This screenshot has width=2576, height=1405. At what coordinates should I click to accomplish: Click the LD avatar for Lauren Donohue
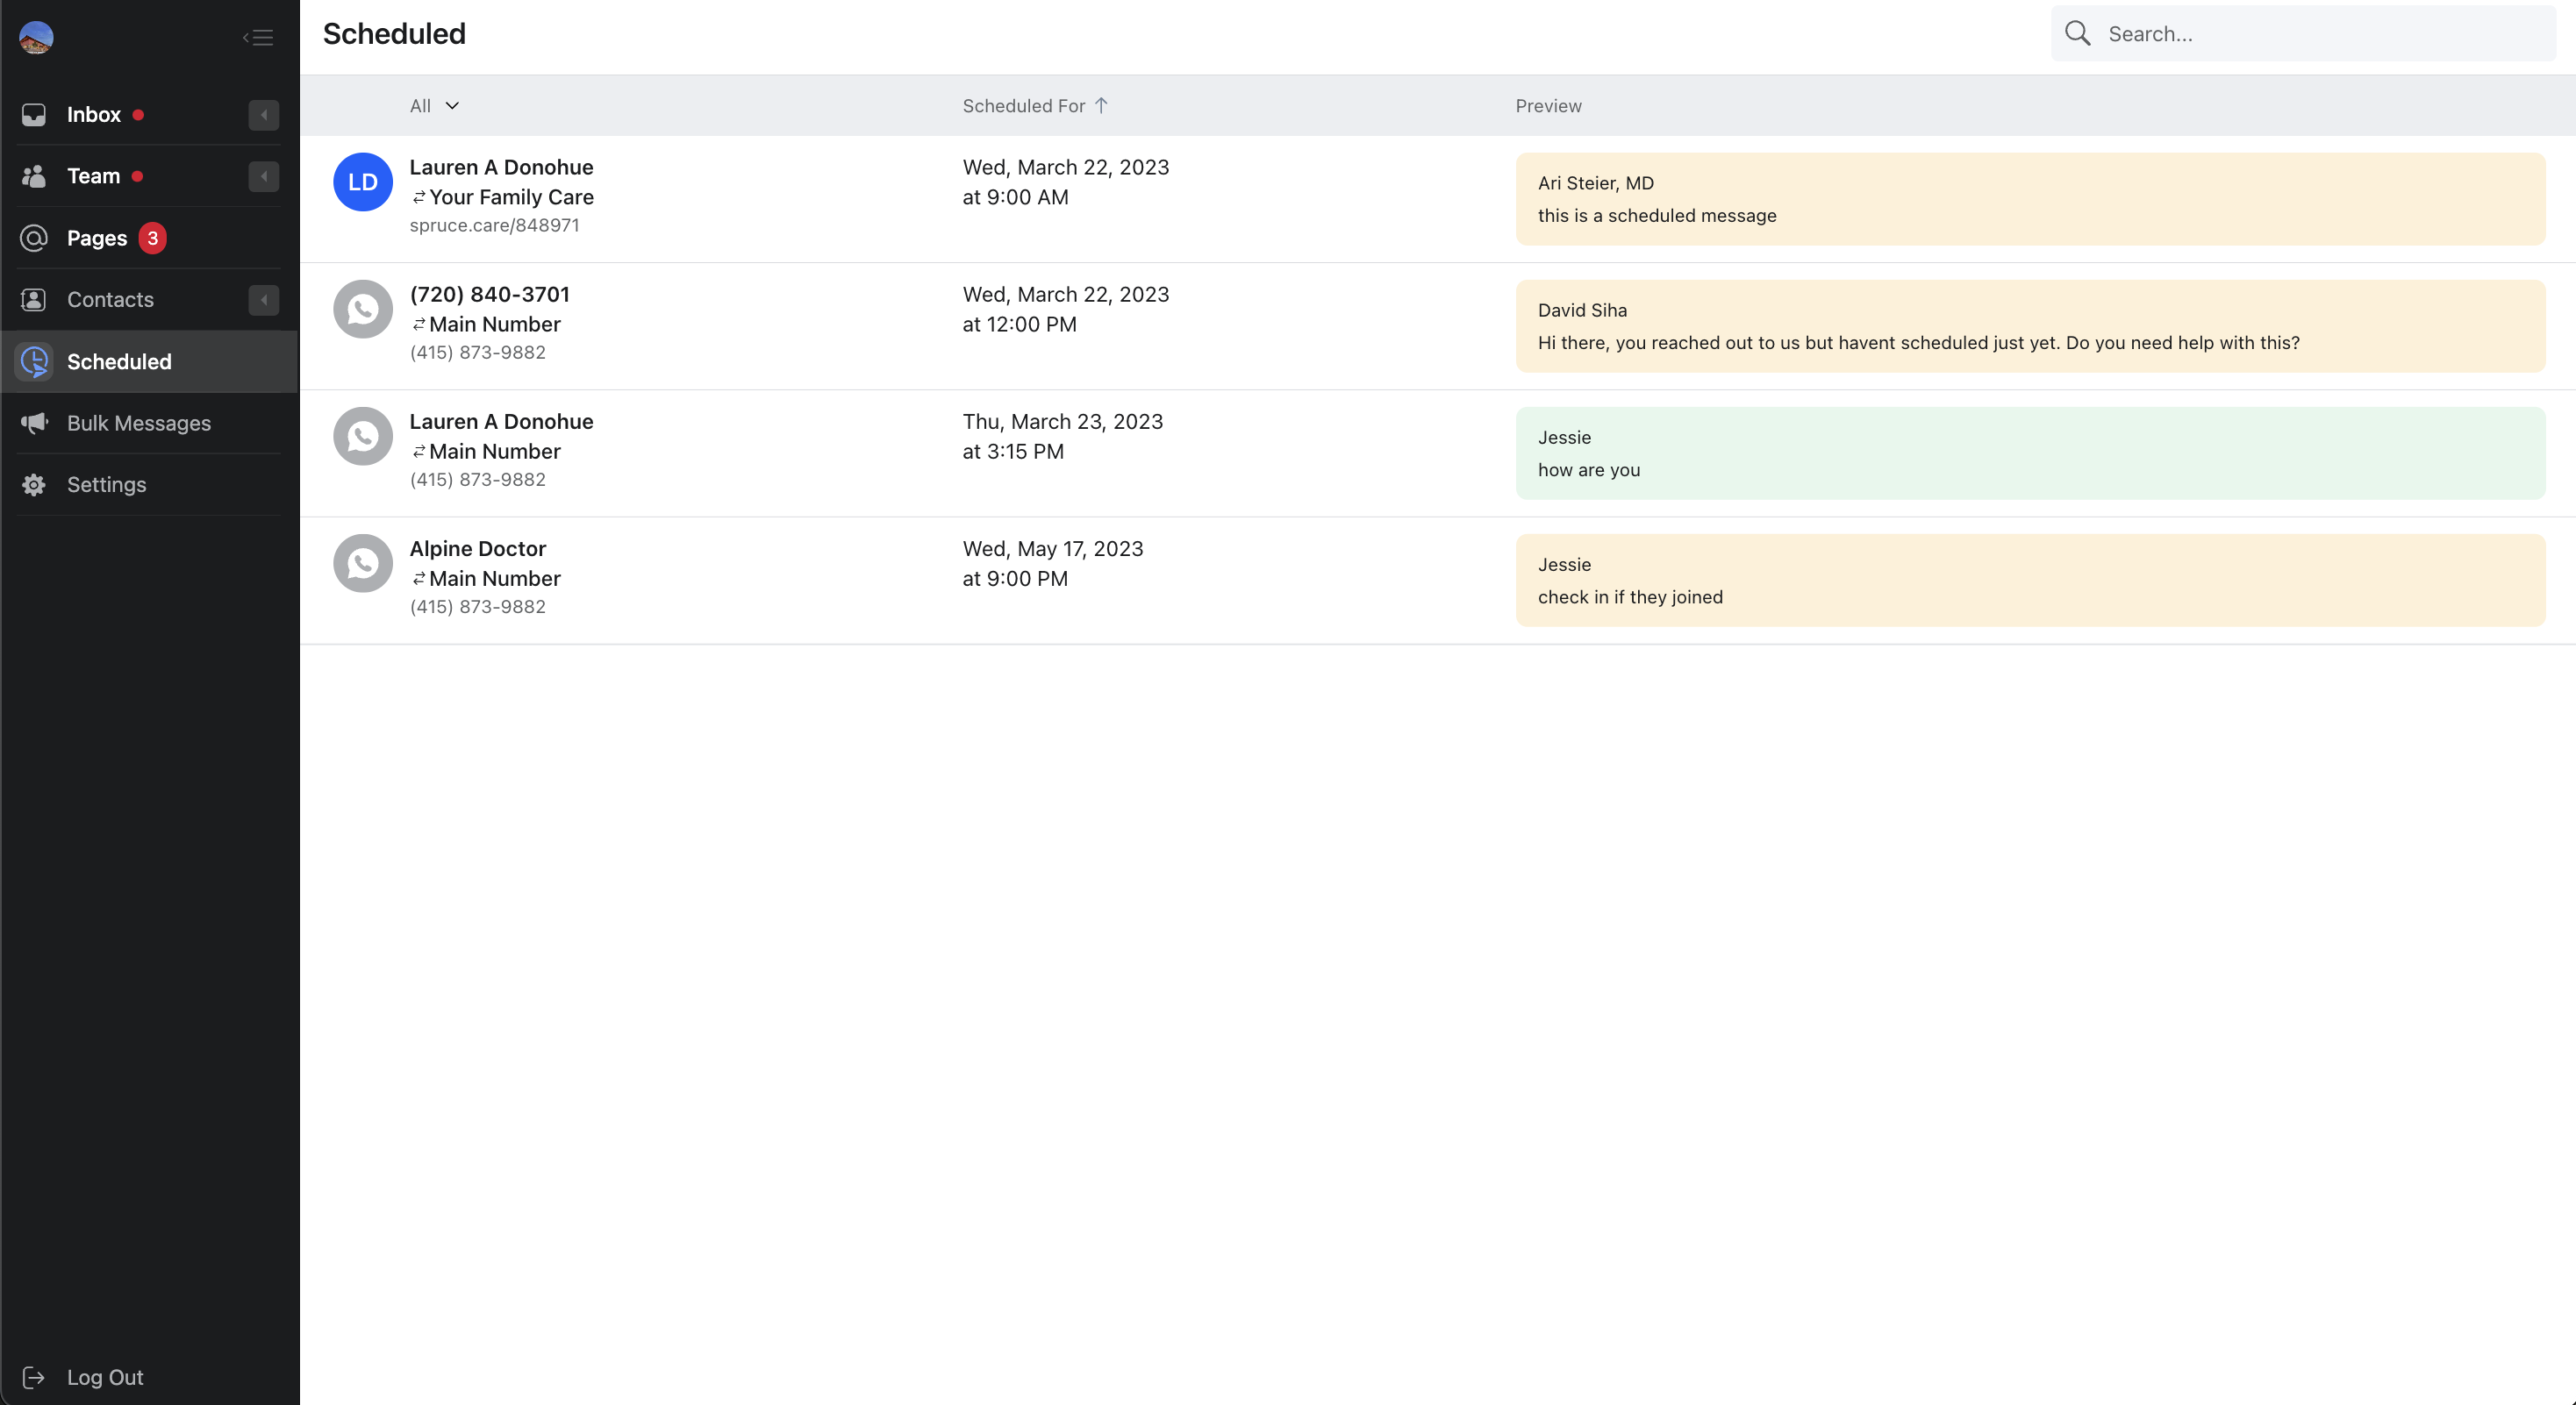(363, 182)
